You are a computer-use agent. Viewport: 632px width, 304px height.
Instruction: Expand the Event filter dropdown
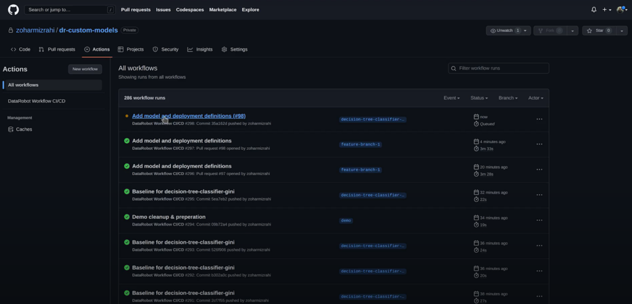451,98
